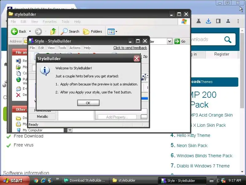Open the Diablo III Windows 7 Theme link
The height and width of the screenshot is (185, 246).
tap(203, 166)
